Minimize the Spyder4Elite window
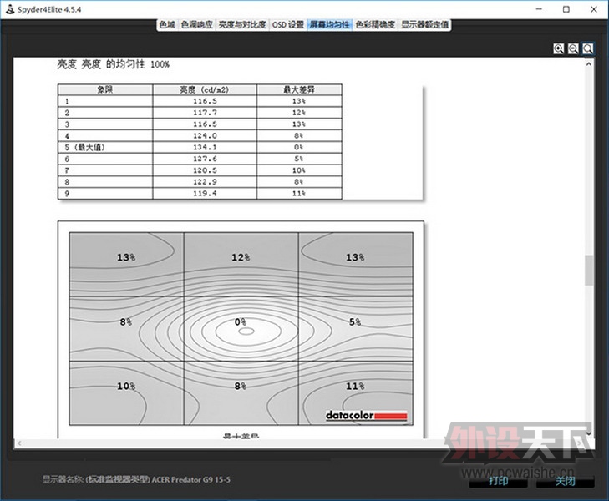609x501 pixels. pos(539,9)
